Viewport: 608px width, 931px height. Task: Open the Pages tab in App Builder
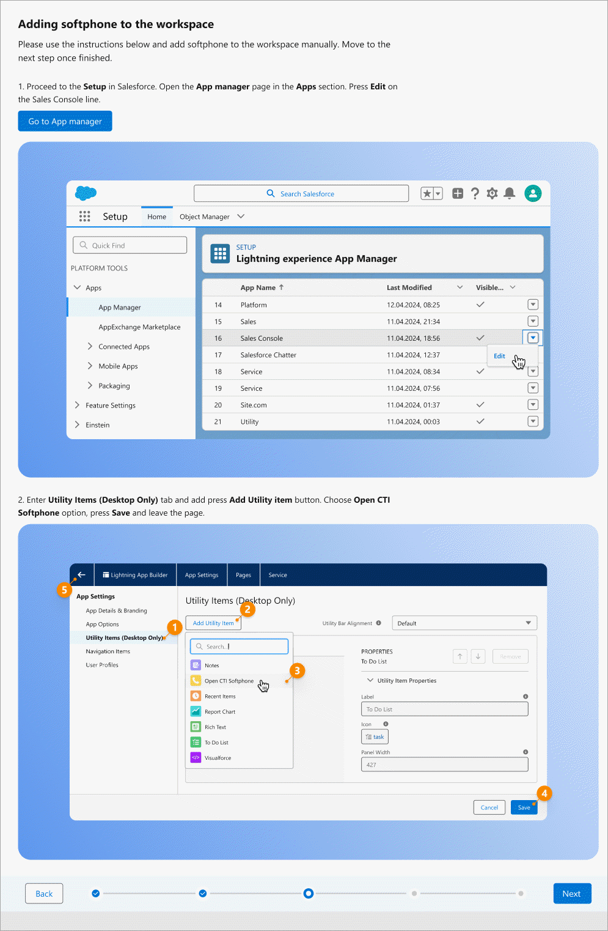pyautogui.click(x=243, y=575)
